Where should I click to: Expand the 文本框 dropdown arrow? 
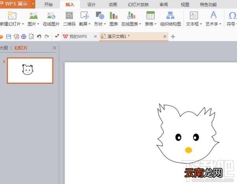coord(201,24)
